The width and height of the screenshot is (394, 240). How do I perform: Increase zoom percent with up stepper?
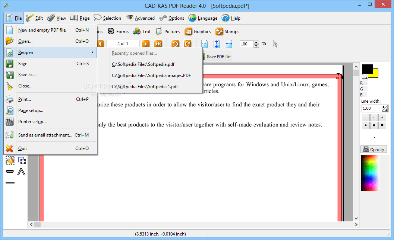pos(256,42)
